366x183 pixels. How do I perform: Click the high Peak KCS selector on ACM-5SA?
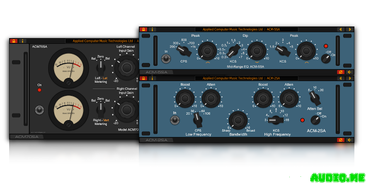point(283,51)
